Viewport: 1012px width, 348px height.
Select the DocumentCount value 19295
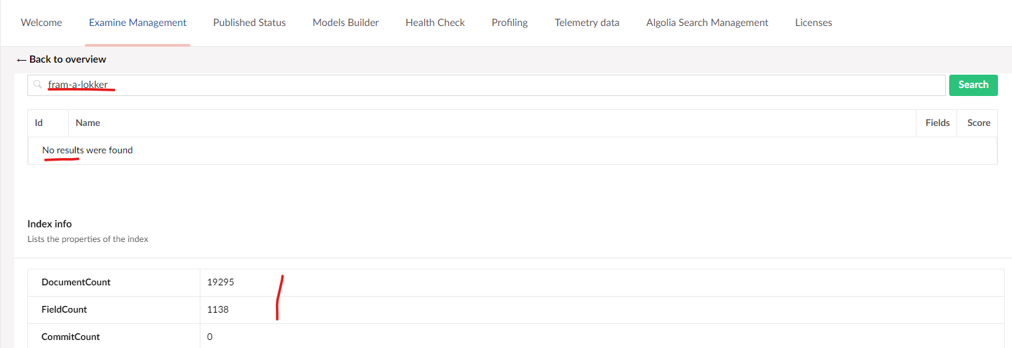(220, 282)
